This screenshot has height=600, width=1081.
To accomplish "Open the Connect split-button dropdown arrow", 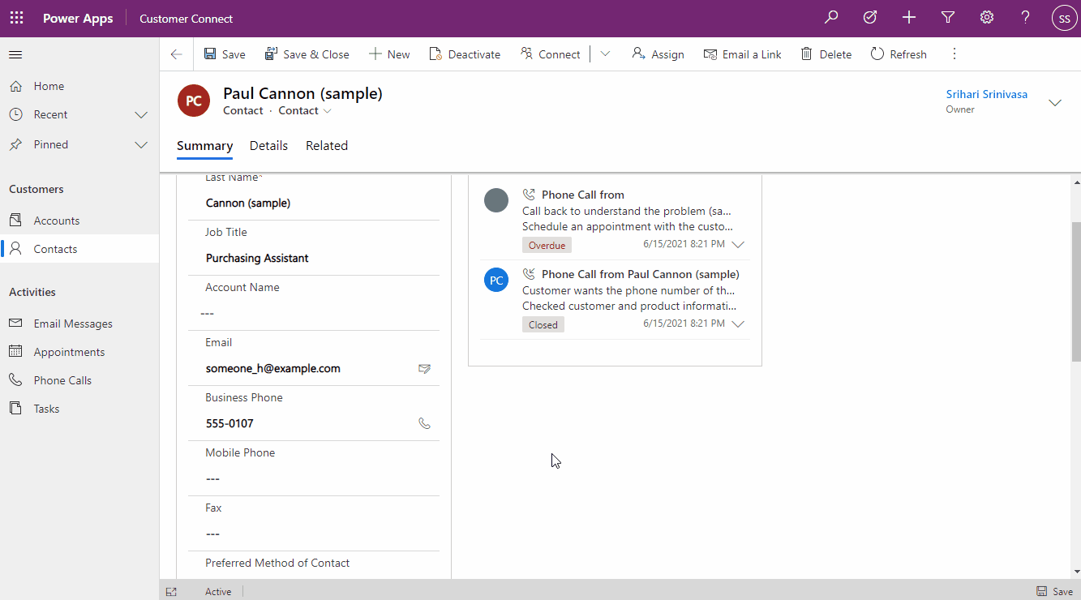I will point(605,54).
